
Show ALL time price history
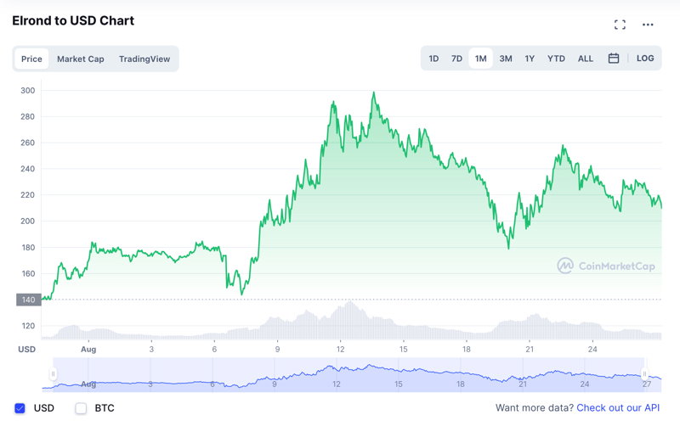[x=585, y=59]
